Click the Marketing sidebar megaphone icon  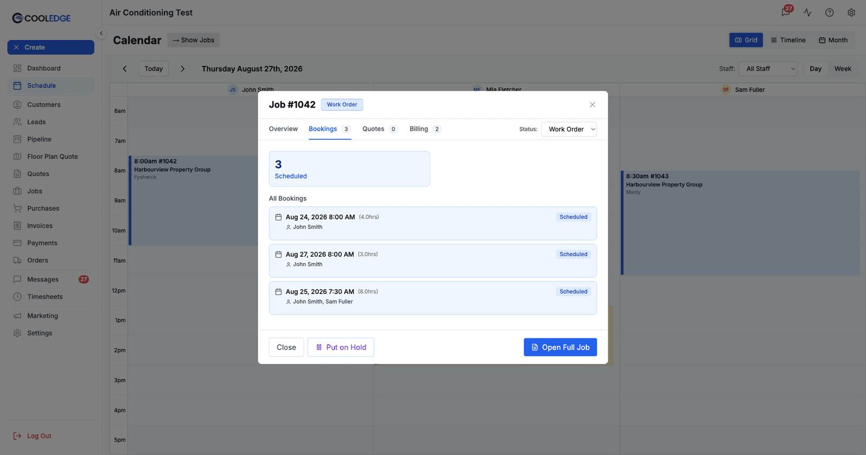tap(17, 316)
